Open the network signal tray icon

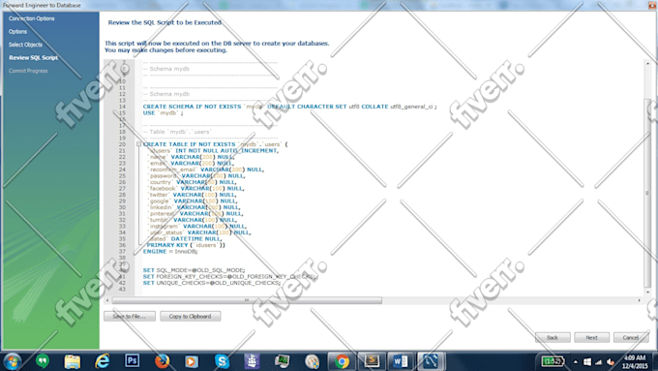click(599, 361)
